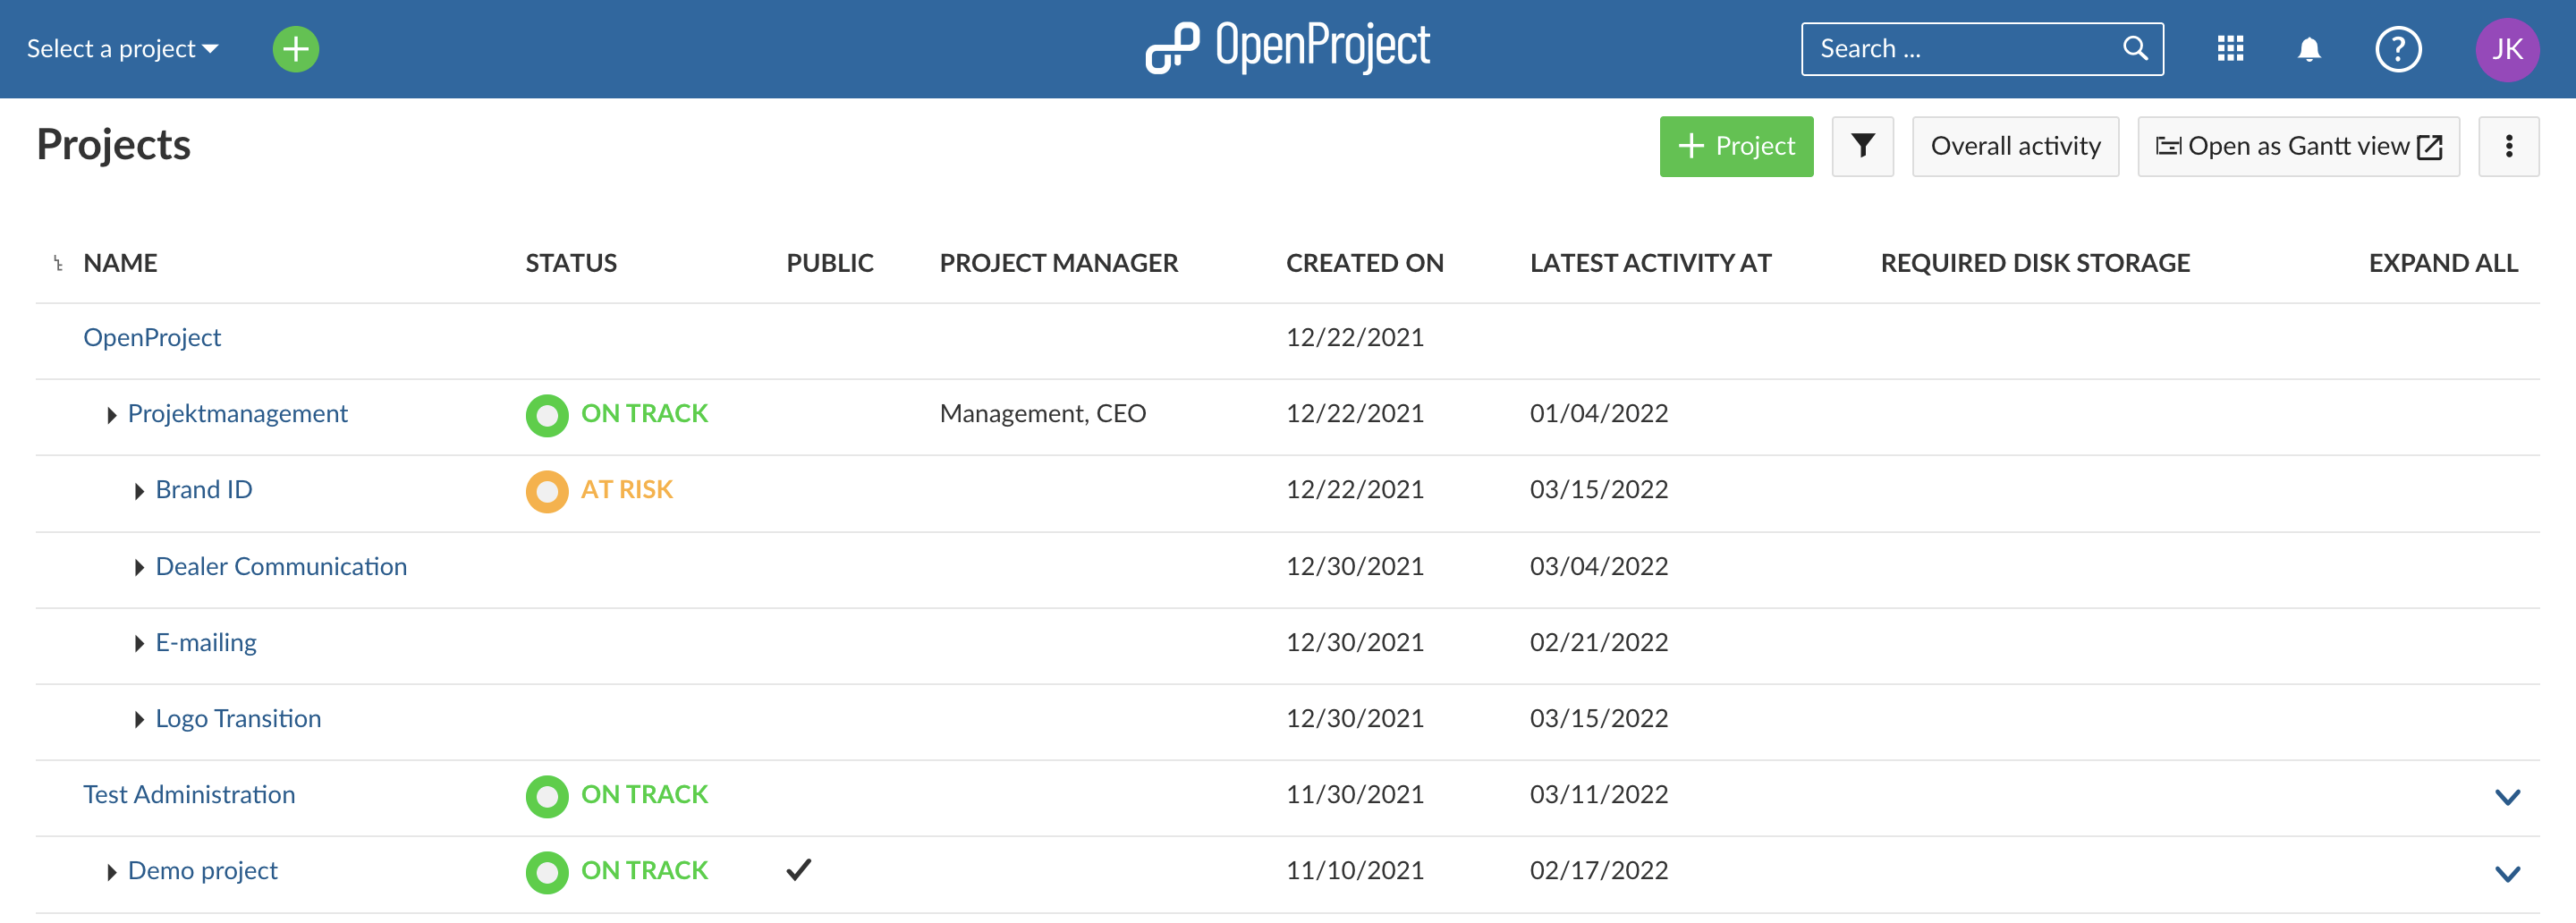The width and height of the screenshot is (2576, 923).
Task: Click the ON TRACK circle for Demo project
Action: (x=547, y=872)
